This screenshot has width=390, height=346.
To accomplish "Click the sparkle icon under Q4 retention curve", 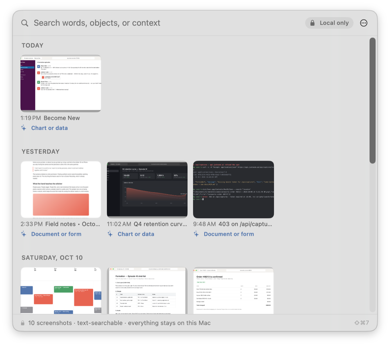I will (110, 234).
